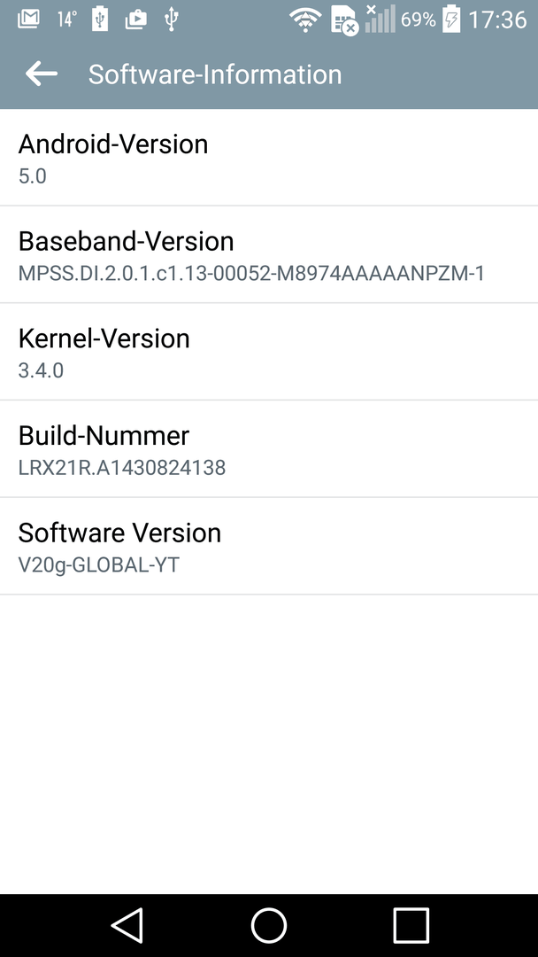The height and width of the screenshot is (957, 538).
Task: Tap the Wi-Fi signal icon
Action: 306,20
